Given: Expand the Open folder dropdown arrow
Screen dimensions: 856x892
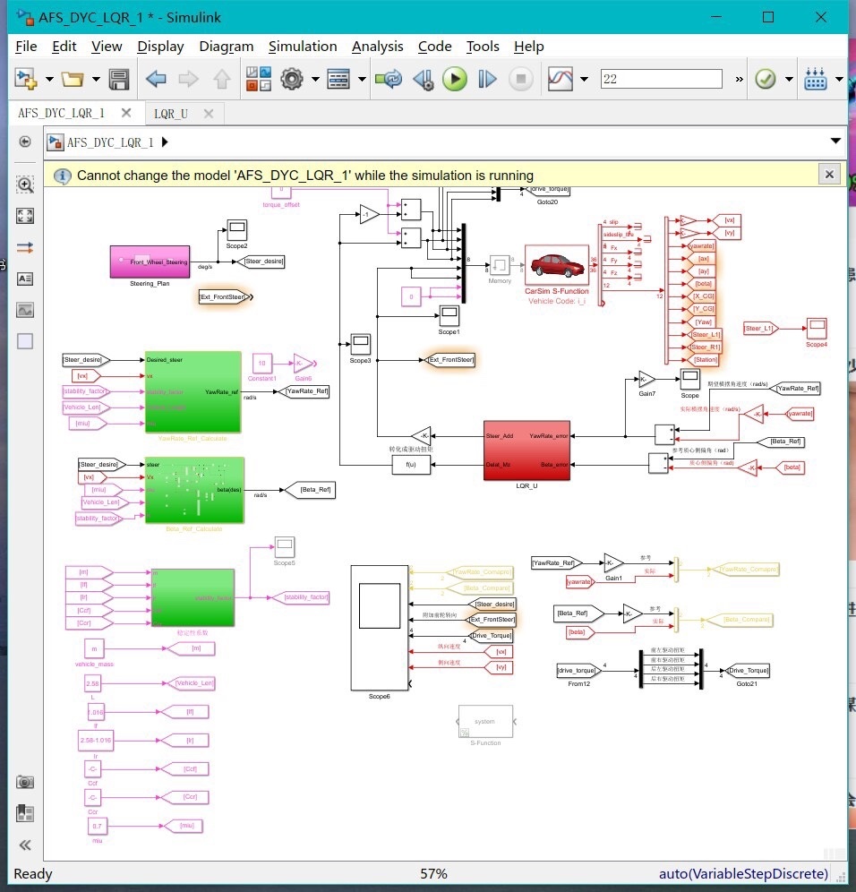Looking at the screenshot, I should [x=96, y=79].
